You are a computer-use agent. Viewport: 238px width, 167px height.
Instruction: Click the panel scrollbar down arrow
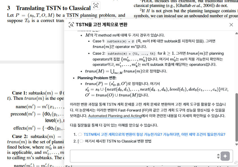coord(237,144)
